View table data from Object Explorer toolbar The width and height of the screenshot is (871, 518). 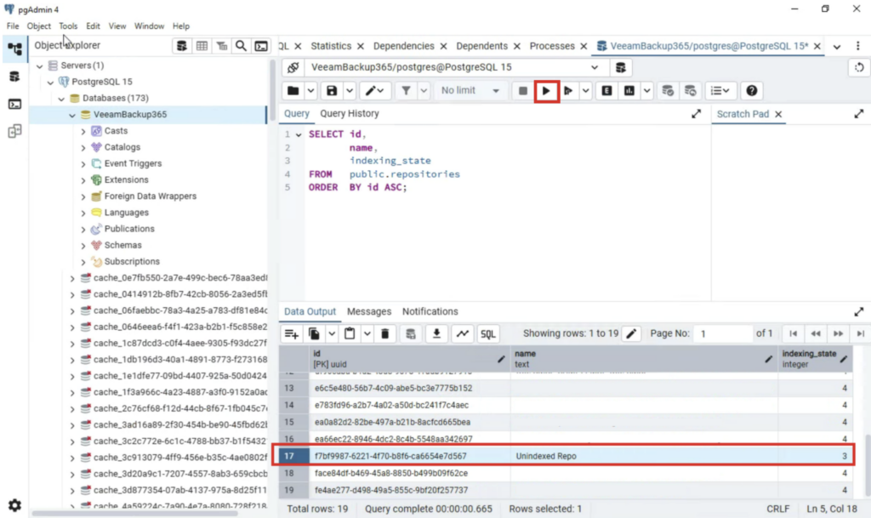[202, 46]
